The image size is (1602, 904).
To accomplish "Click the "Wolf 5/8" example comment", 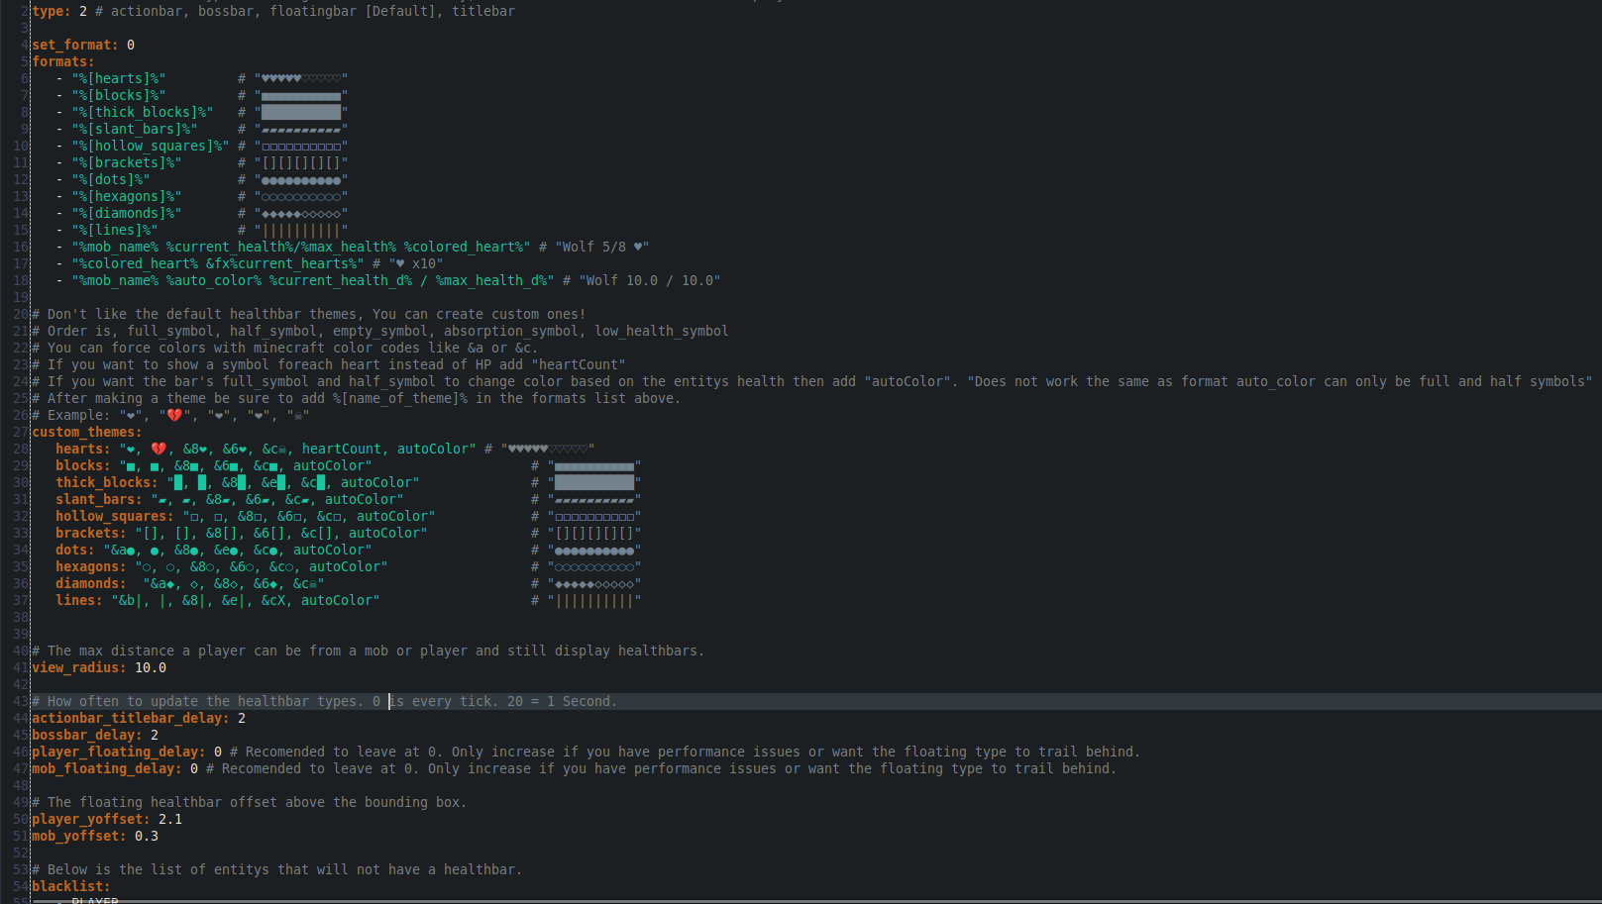I will [x=594, y=247].
